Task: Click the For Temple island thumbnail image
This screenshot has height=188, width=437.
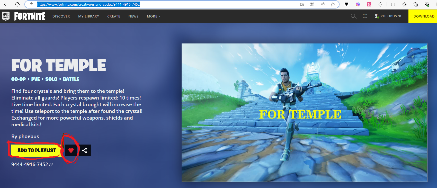Action: (305, 113)
